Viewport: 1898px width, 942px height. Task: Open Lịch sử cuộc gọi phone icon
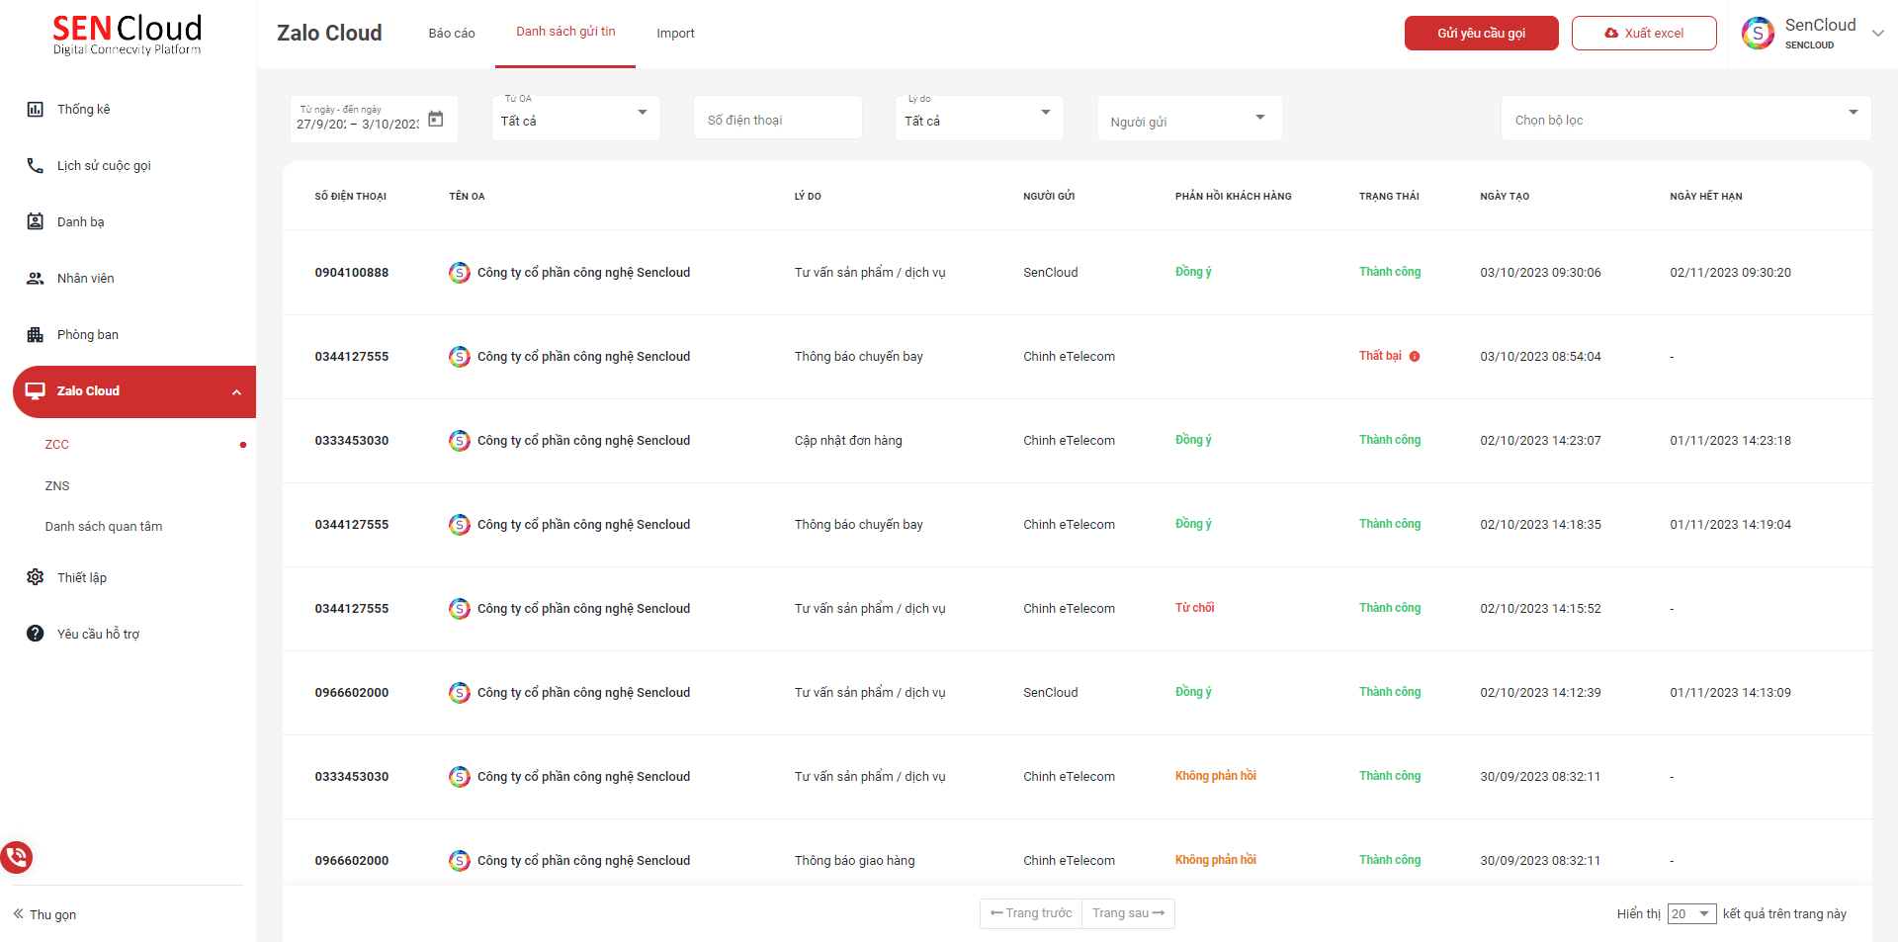tap(35, 166)
